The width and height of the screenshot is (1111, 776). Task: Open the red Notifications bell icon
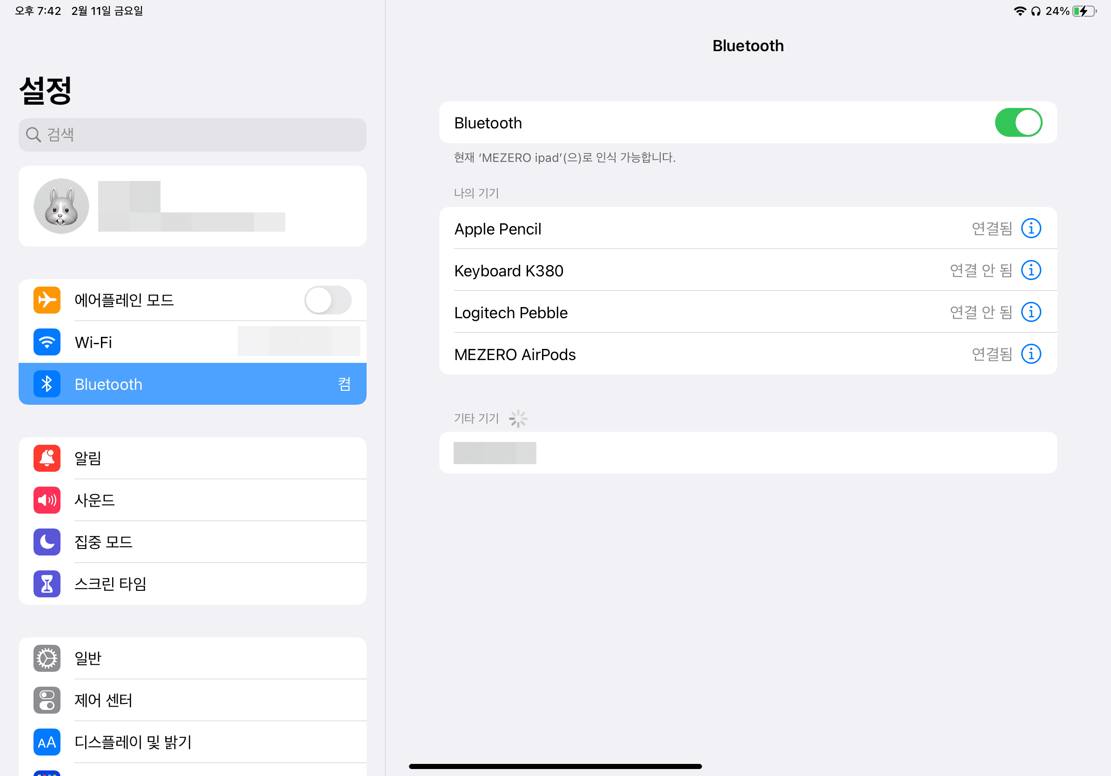pos(47,458)
